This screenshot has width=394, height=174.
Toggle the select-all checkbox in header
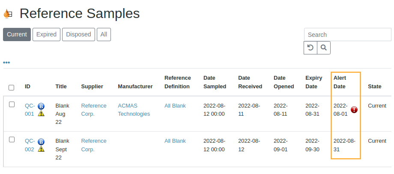pos(12,87)
